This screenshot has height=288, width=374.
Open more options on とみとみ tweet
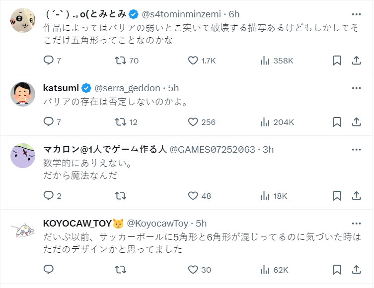pyautogui.click(x=356, y=14)
